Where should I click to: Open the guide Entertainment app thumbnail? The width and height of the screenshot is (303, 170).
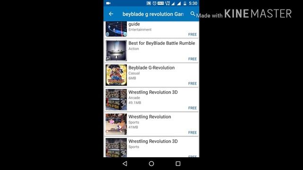click(x=116, y=29)
